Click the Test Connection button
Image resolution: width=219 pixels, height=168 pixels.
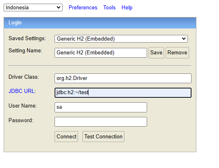click(x=103, y=137)
